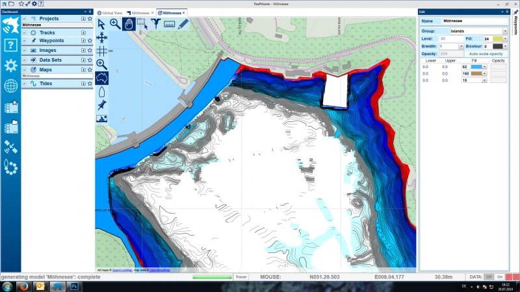Open the help question mark panel
This screenshot has width=520, height=292.
pos(10,45)
